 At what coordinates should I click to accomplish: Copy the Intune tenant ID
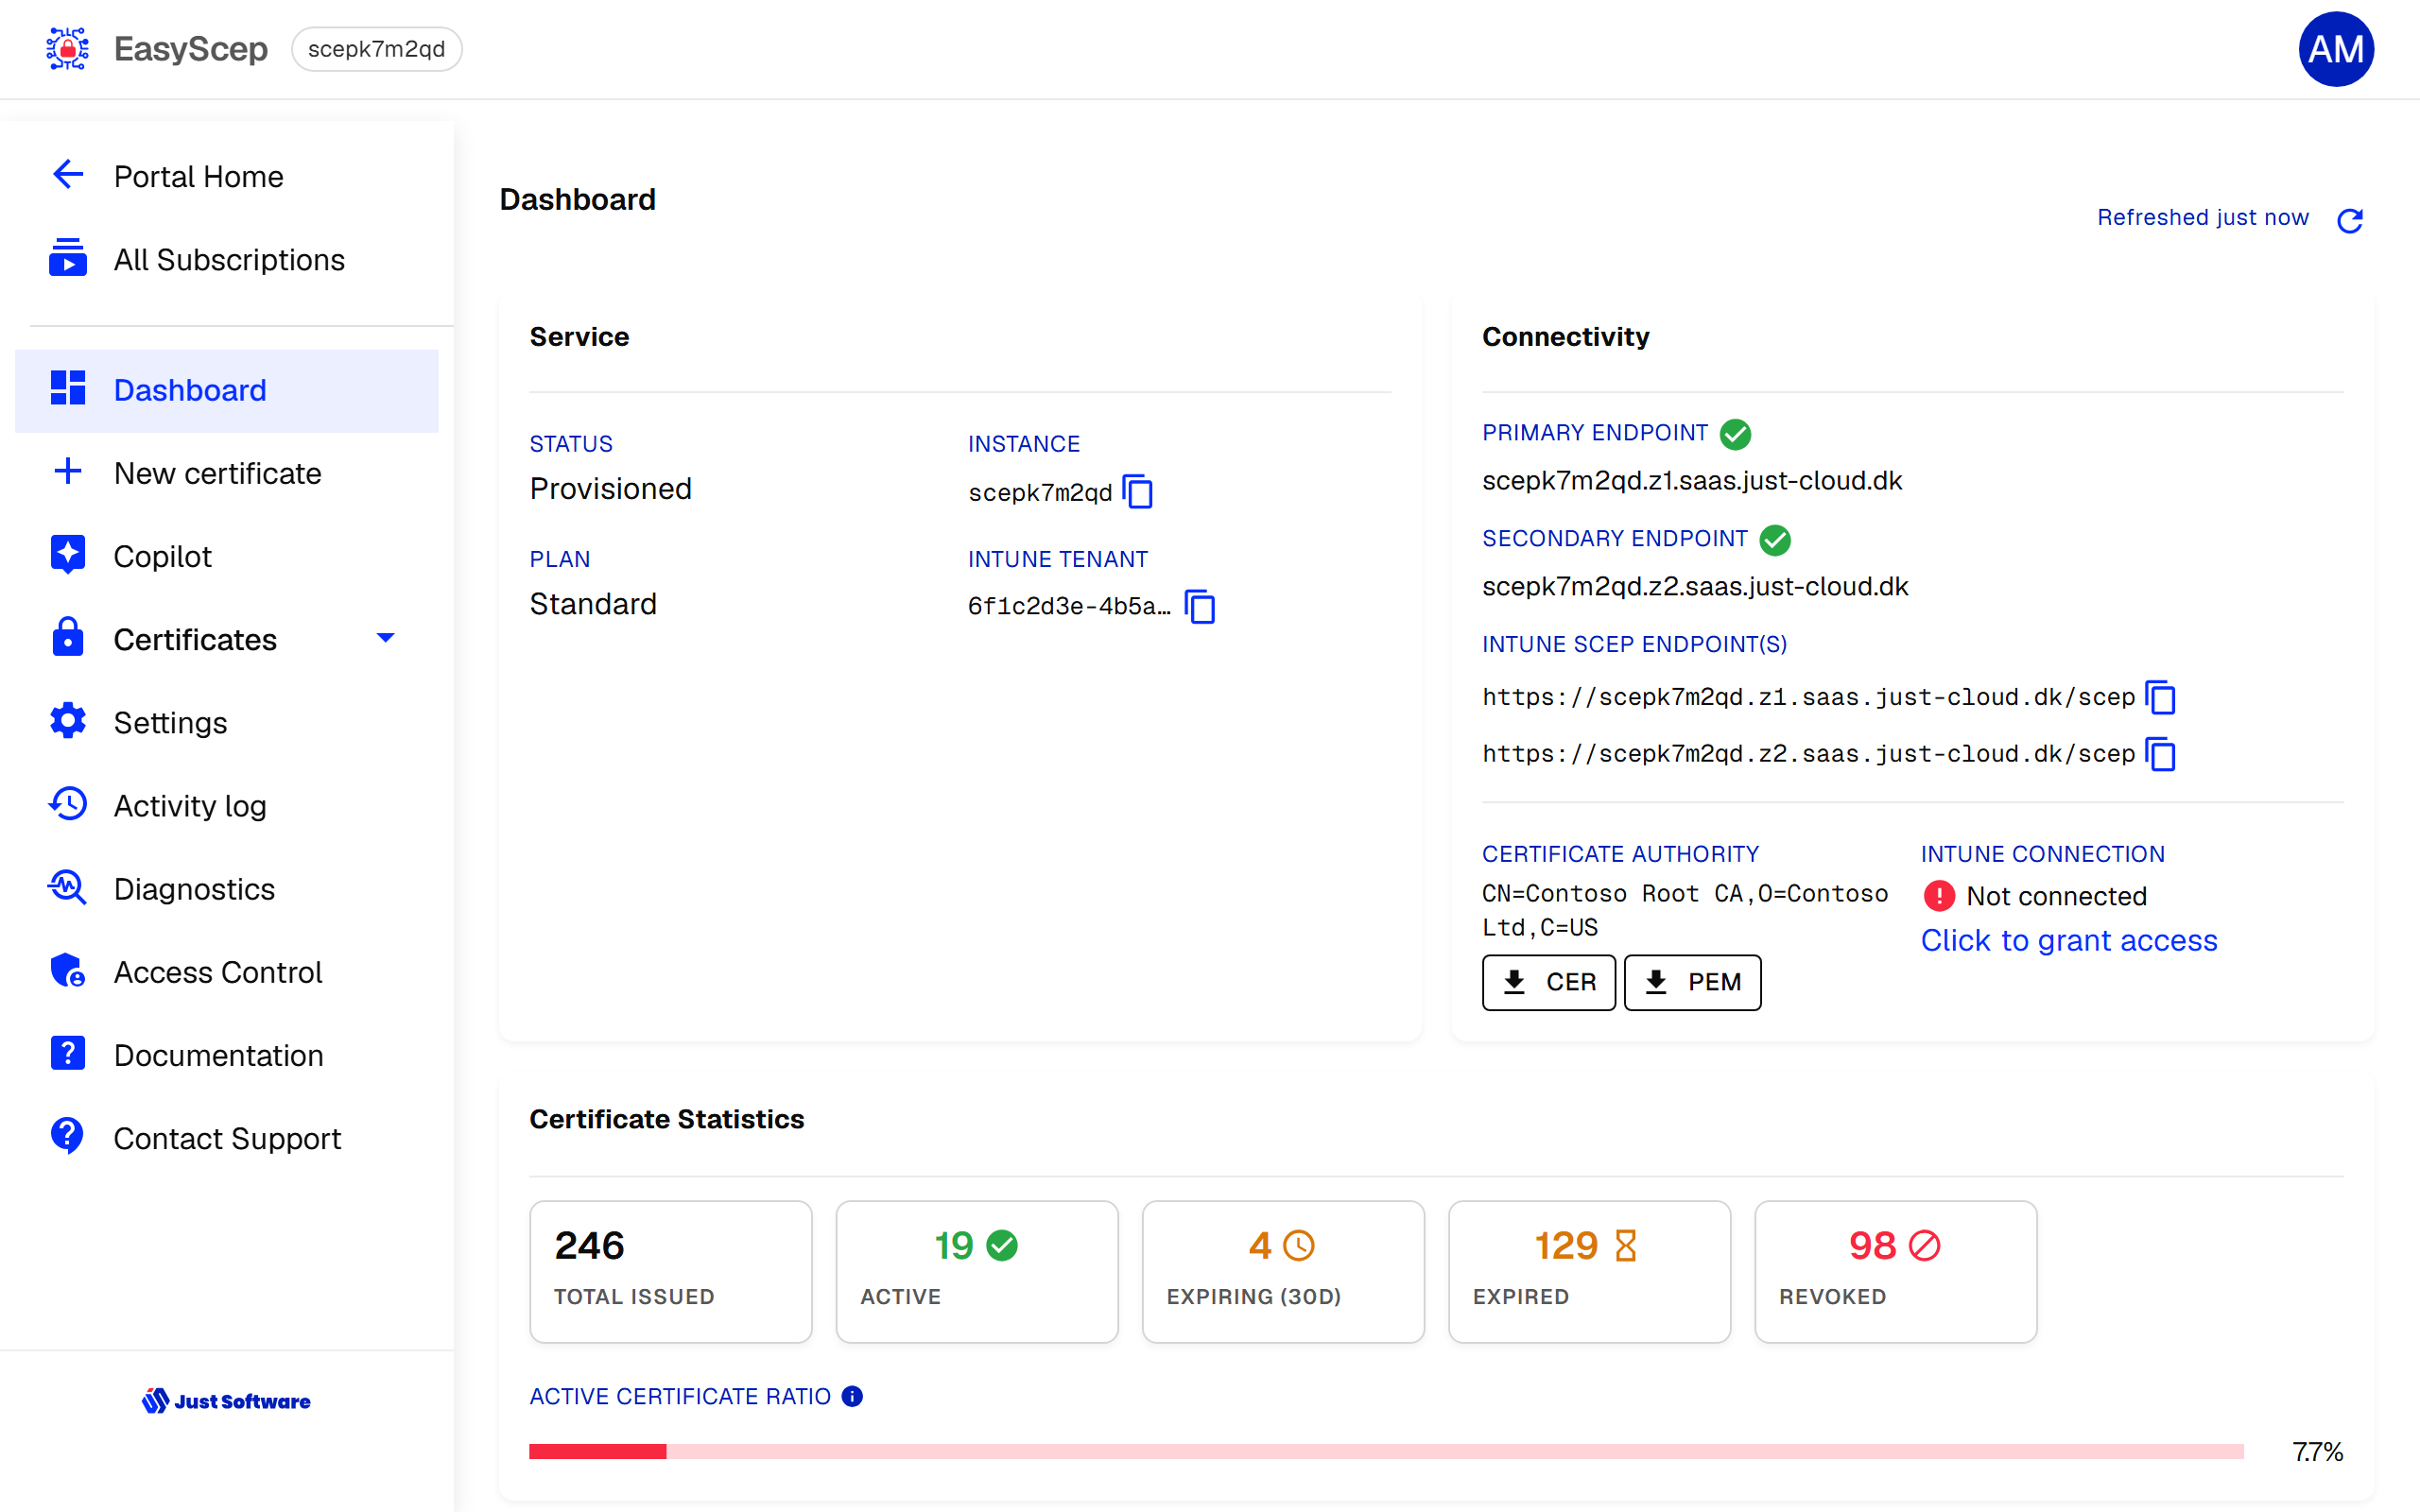(x=1200, y=606)
